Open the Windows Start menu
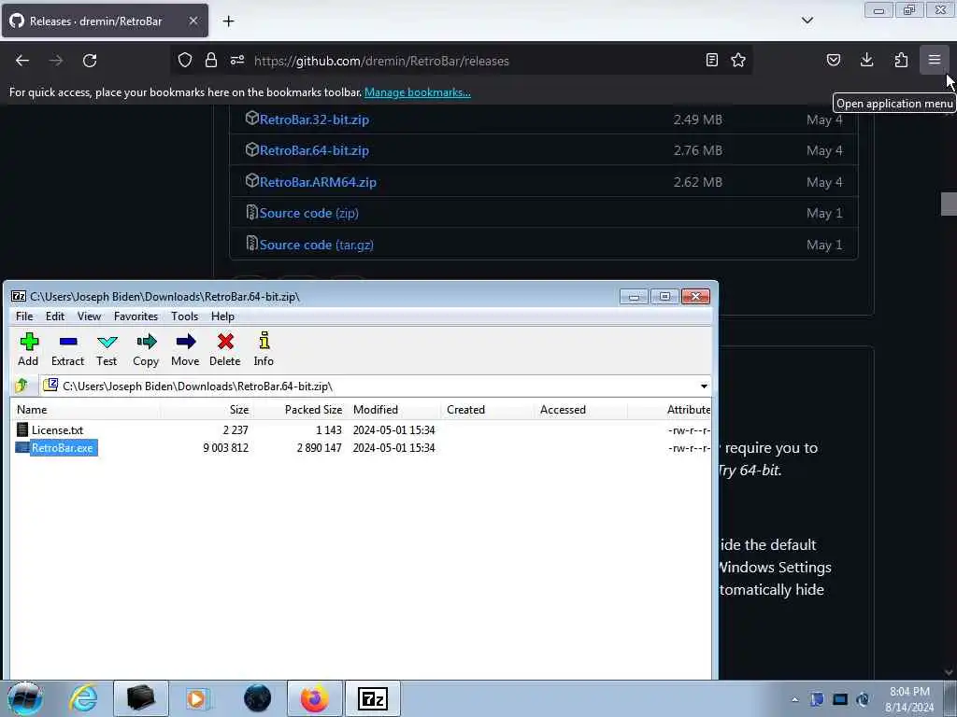The image size is (957, 717). 24,698
